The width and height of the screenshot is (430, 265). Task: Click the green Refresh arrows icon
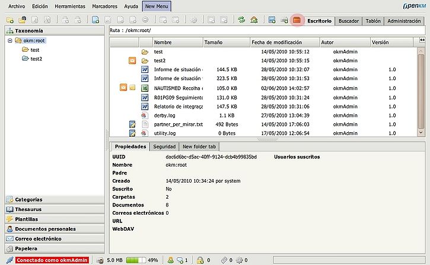[x=241, y=20]
